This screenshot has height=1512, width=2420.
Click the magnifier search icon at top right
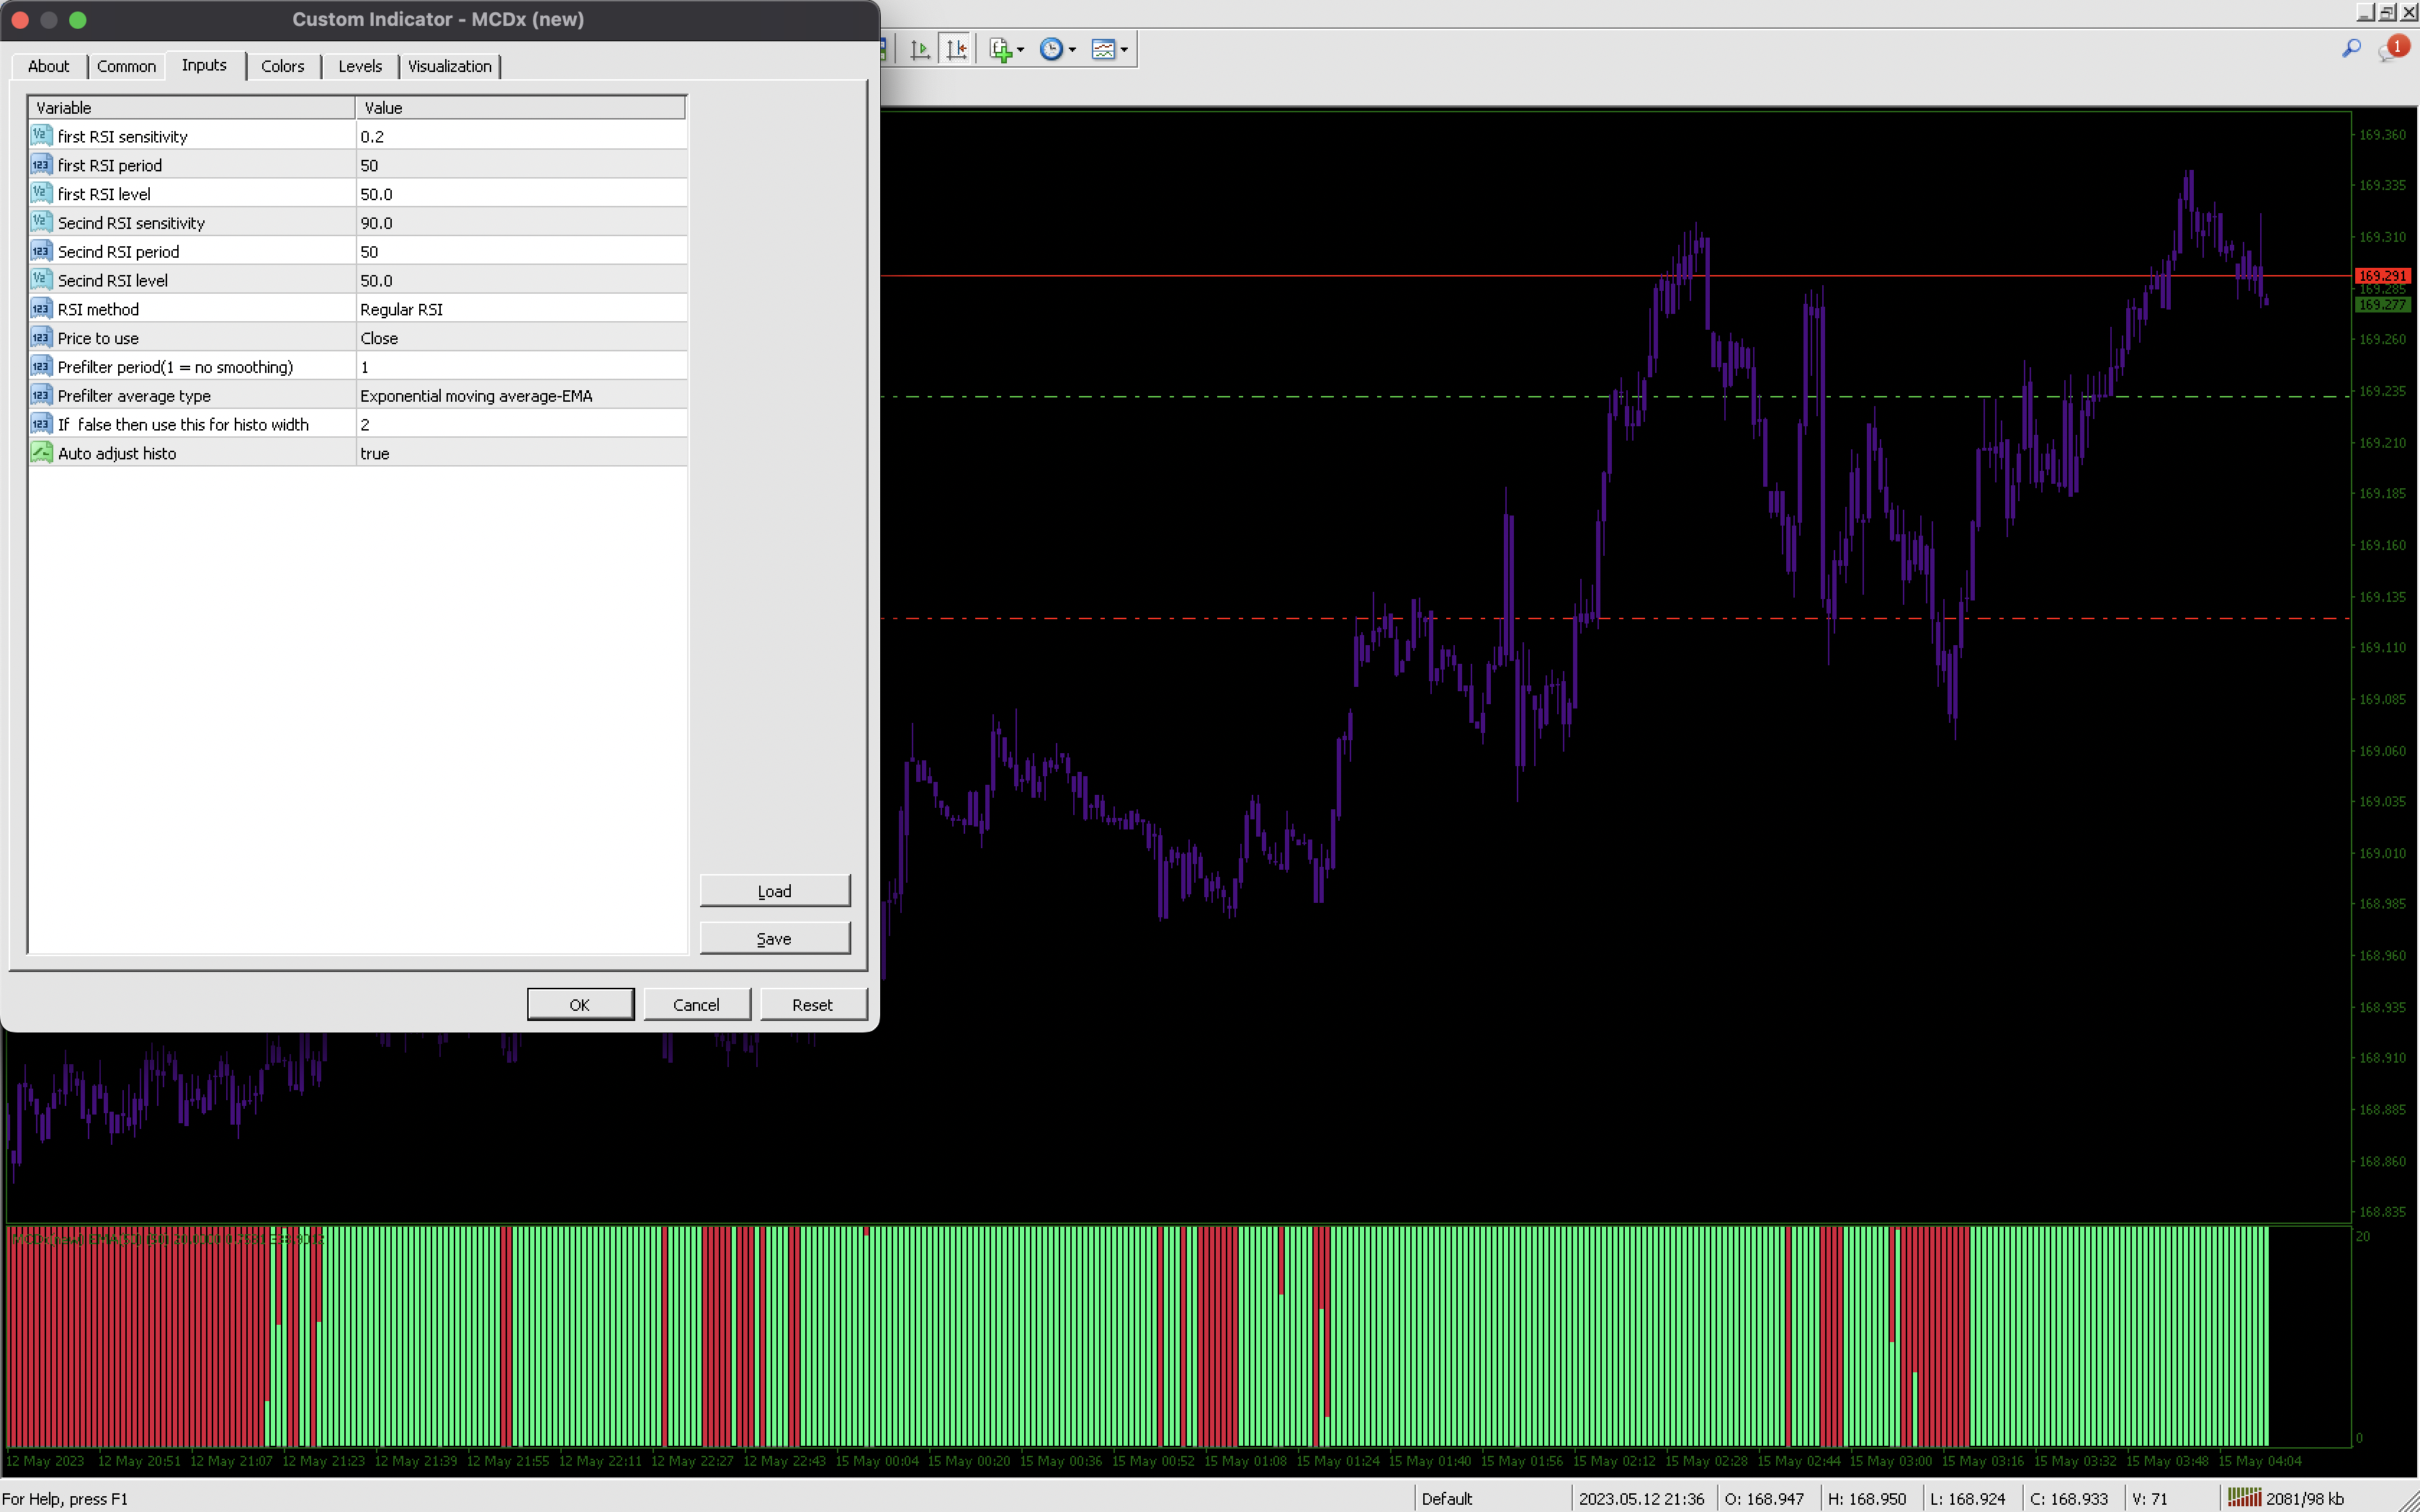pyautogui.click(x=2351, y=48)
